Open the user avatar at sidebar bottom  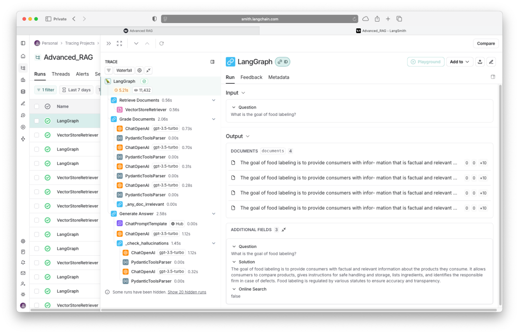pyautogui.click(x=23, y=305)
